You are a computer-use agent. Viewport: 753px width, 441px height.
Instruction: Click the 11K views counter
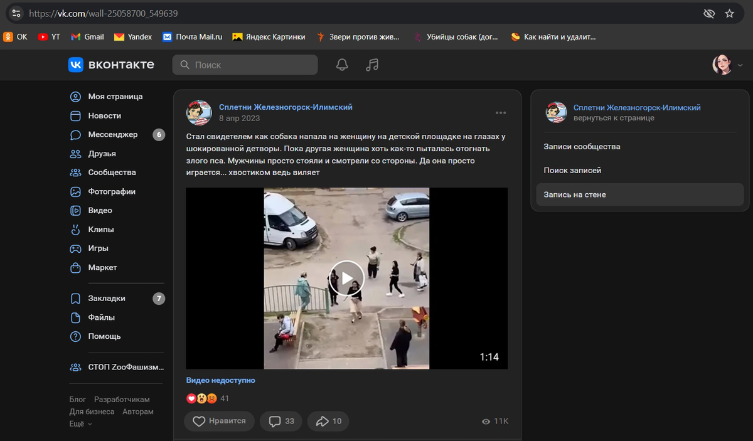[x=495, y=422]
